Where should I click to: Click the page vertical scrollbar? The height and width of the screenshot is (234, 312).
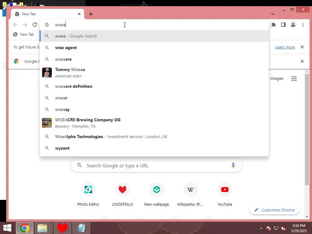tap(307, 129)
